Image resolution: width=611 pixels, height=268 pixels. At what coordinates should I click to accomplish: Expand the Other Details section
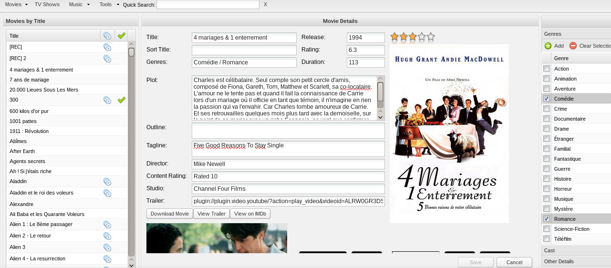[559, 261]
